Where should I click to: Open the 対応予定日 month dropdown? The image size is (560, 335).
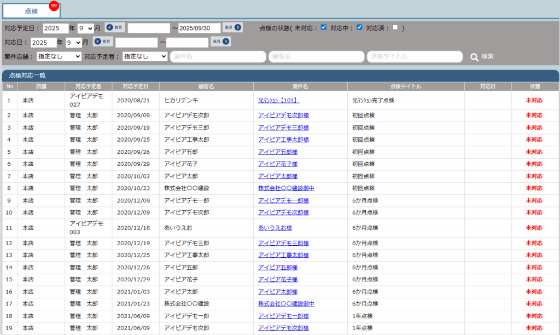click(x=86, y=28)
